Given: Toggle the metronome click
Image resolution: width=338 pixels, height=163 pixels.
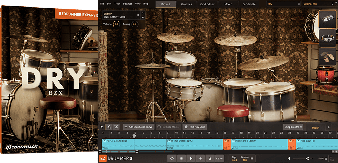Looking at the screenshot, I should pos(210,158).
